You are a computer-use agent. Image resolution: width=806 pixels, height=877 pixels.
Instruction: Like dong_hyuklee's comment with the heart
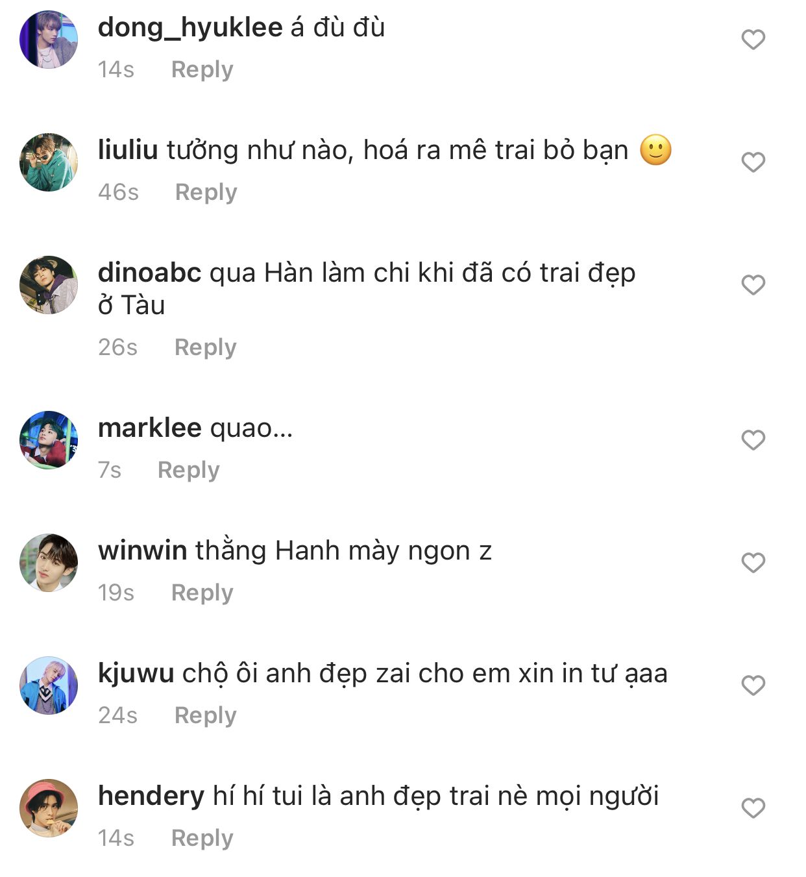click(753, 40)
